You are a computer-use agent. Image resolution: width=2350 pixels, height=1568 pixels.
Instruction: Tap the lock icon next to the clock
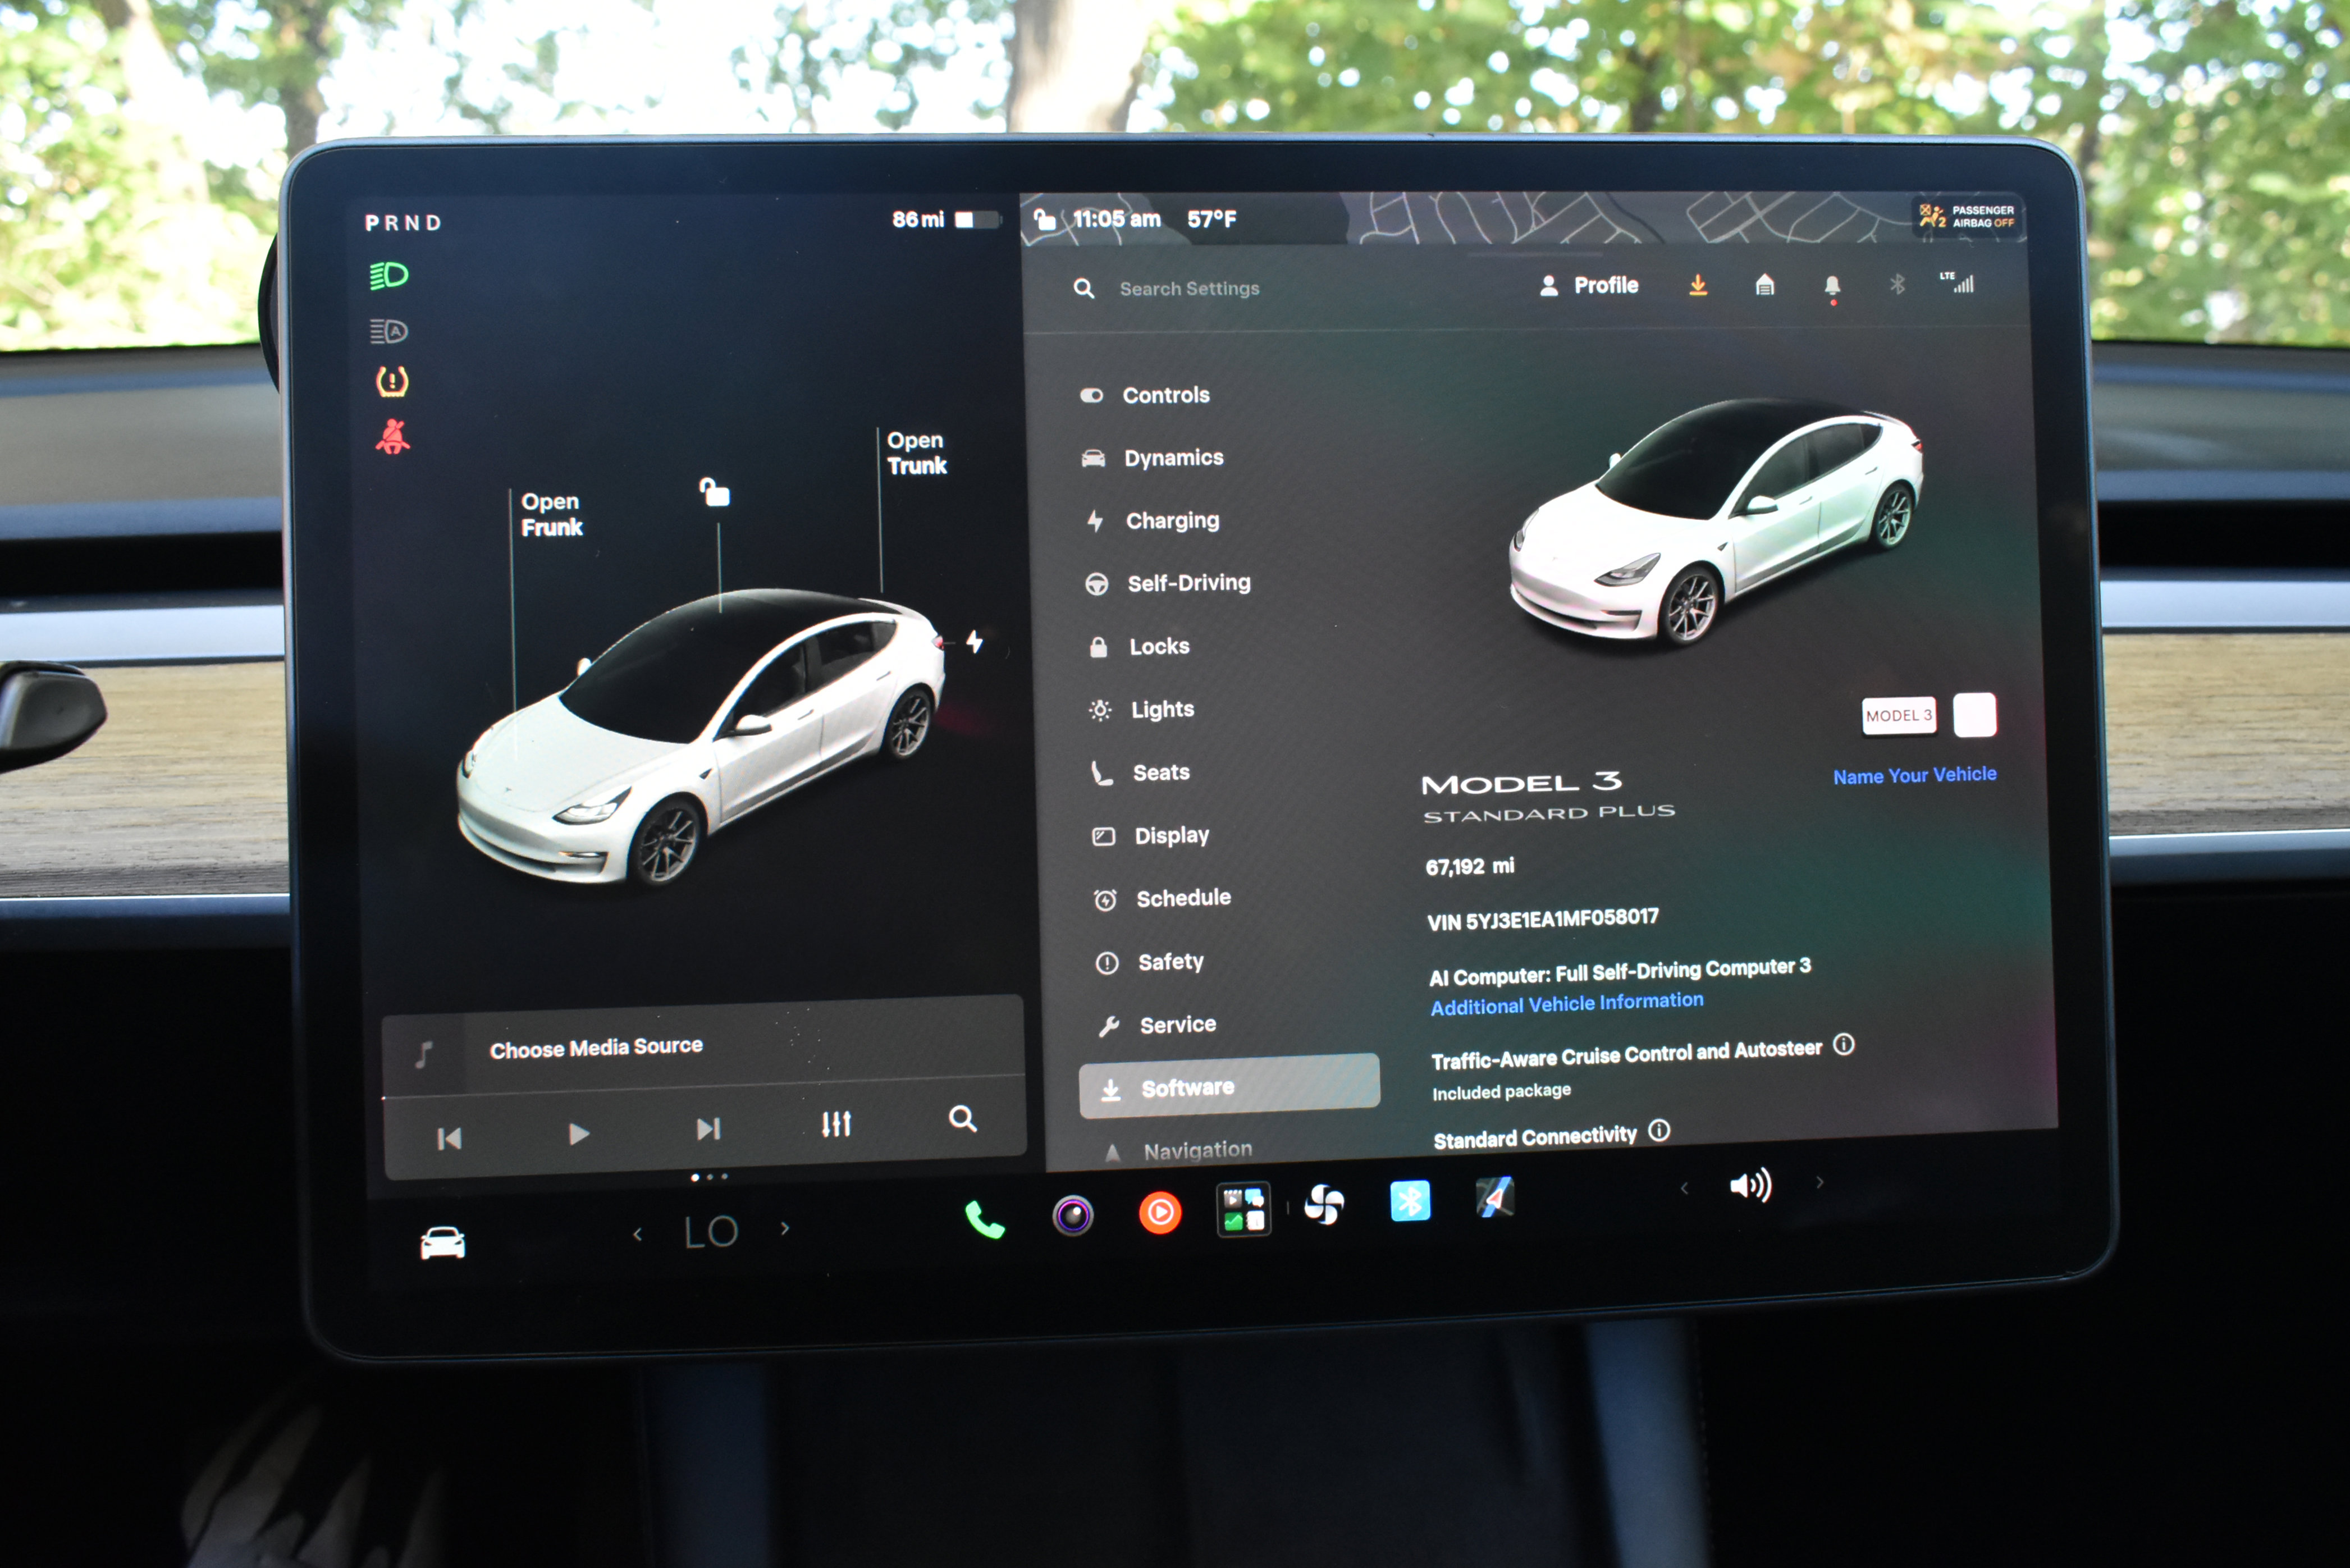[x=1044, y=219]
